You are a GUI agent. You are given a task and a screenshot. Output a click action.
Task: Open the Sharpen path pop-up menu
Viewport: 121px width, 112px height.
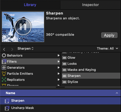[25, 48]
